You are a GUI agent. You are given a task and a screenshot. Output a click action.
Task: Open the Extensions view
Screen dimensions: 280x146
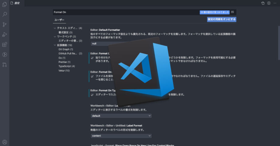tap(5, 44)
